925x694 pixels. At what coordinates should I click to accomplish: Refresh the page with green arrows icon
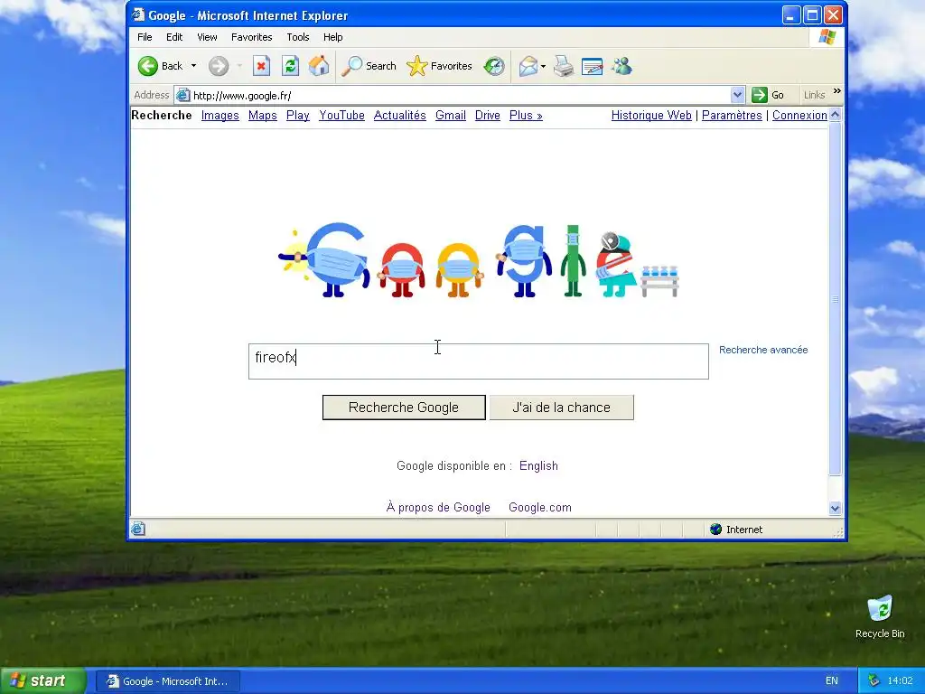(290, 66)
